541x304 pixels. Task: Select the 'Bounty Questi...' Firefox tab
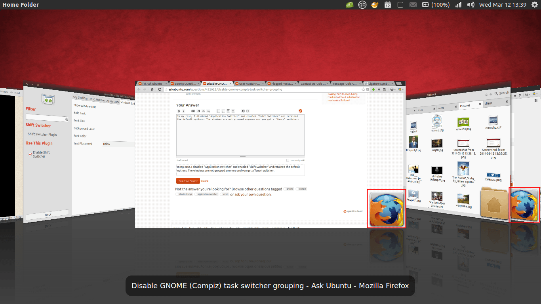[x=185, y=84]
